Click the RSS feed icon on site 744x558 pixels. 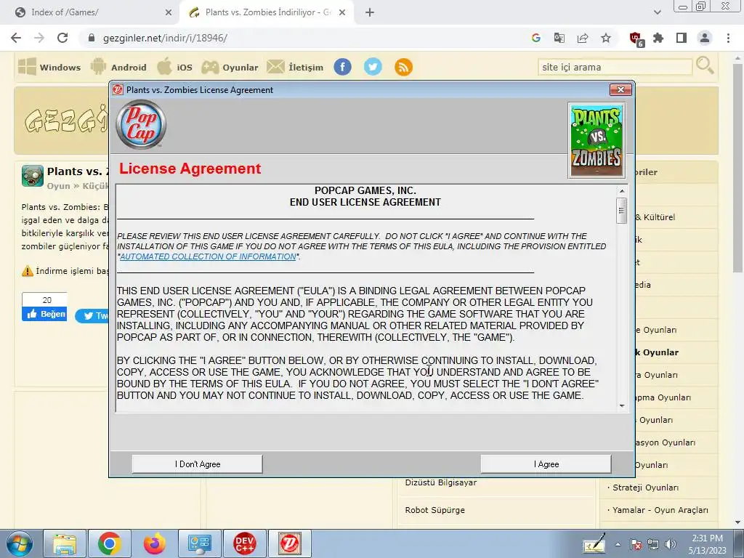click(x=403, y=67)
